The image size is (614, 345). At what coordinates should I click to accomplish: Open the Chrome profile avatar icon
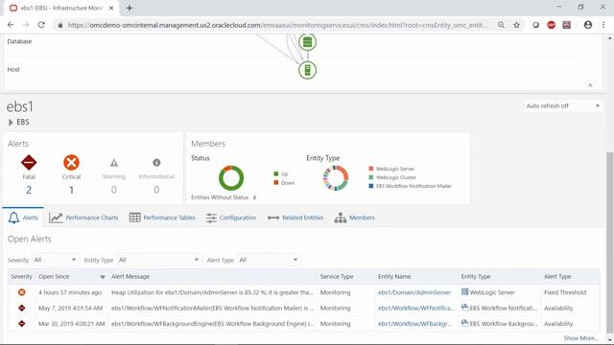click(x=588, y=25)
